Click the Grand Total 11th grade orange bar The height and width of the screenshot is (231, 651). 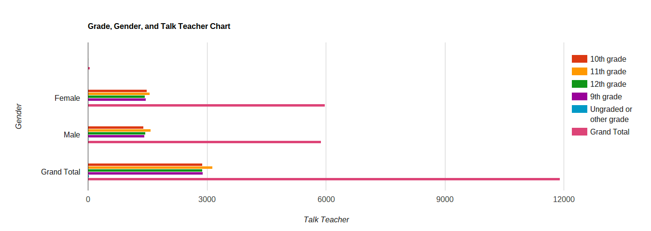coord(150,167)
